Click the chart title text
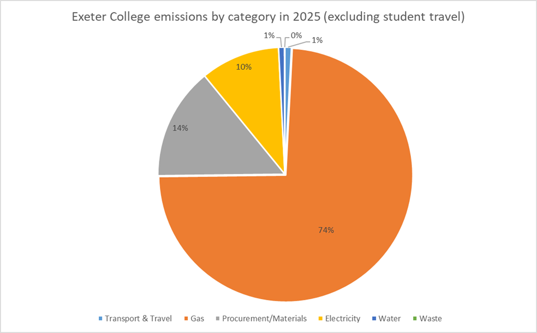Screen dimensions: 537x333 268,17
